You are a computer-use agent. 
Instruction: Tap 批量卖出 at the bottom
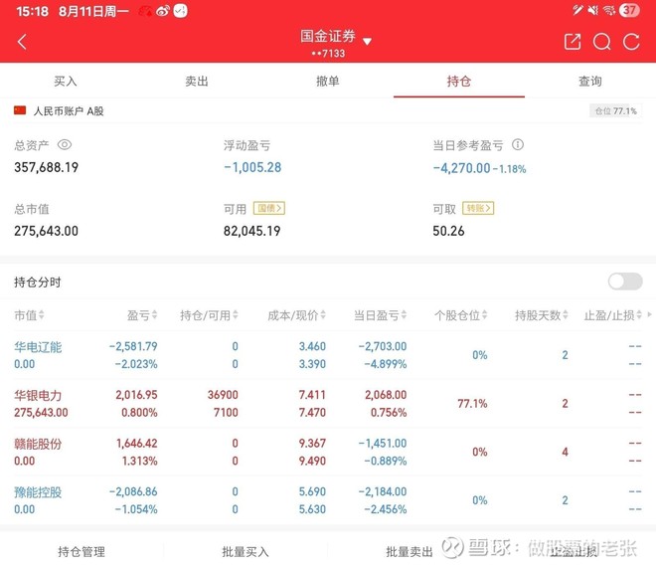(x=410, y=552)
